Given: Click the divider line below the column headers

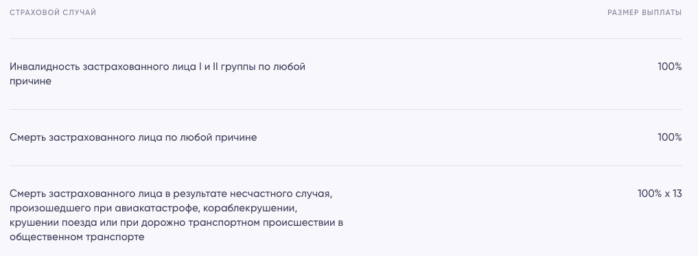Looking at the screenshot, I should coord(345,38).
